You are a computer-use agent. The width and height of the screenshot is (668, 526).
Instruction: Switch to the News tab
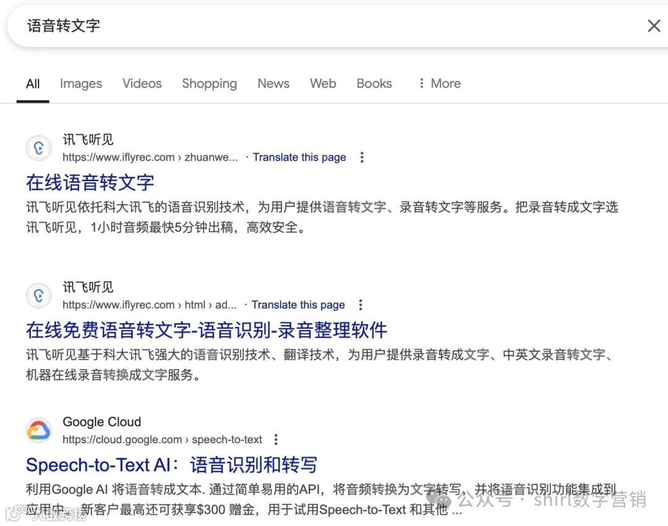pyautogui.click(x=273, y=83)
